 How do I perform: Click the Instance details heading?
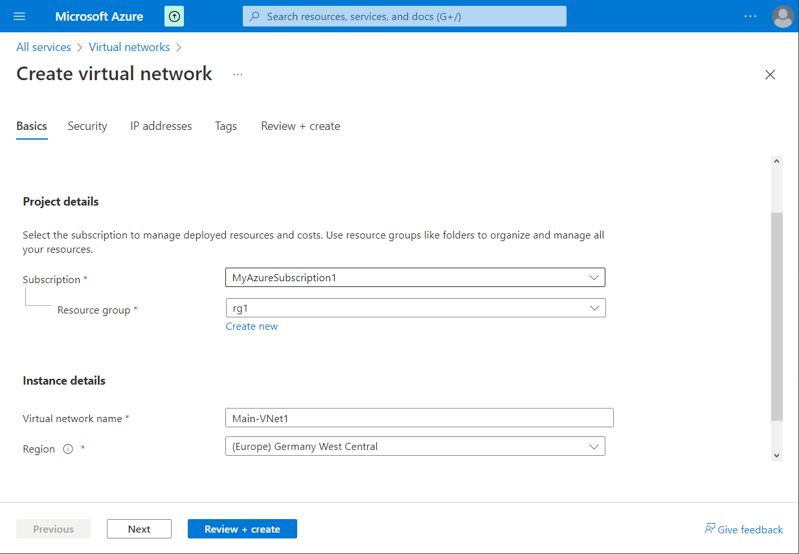tap(64, 381)
